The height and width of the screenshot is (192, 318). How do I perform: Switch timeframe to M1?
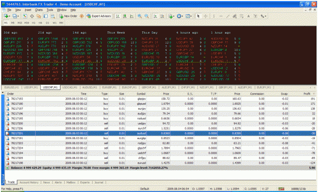(x=6, y=23)
